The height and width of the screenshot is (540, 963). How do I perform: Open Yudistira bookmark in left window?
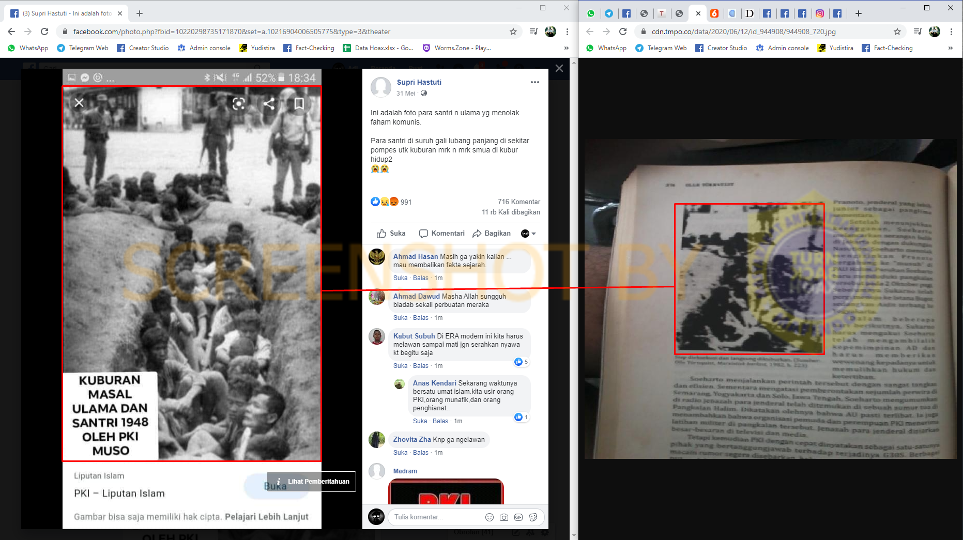point(257,48)
